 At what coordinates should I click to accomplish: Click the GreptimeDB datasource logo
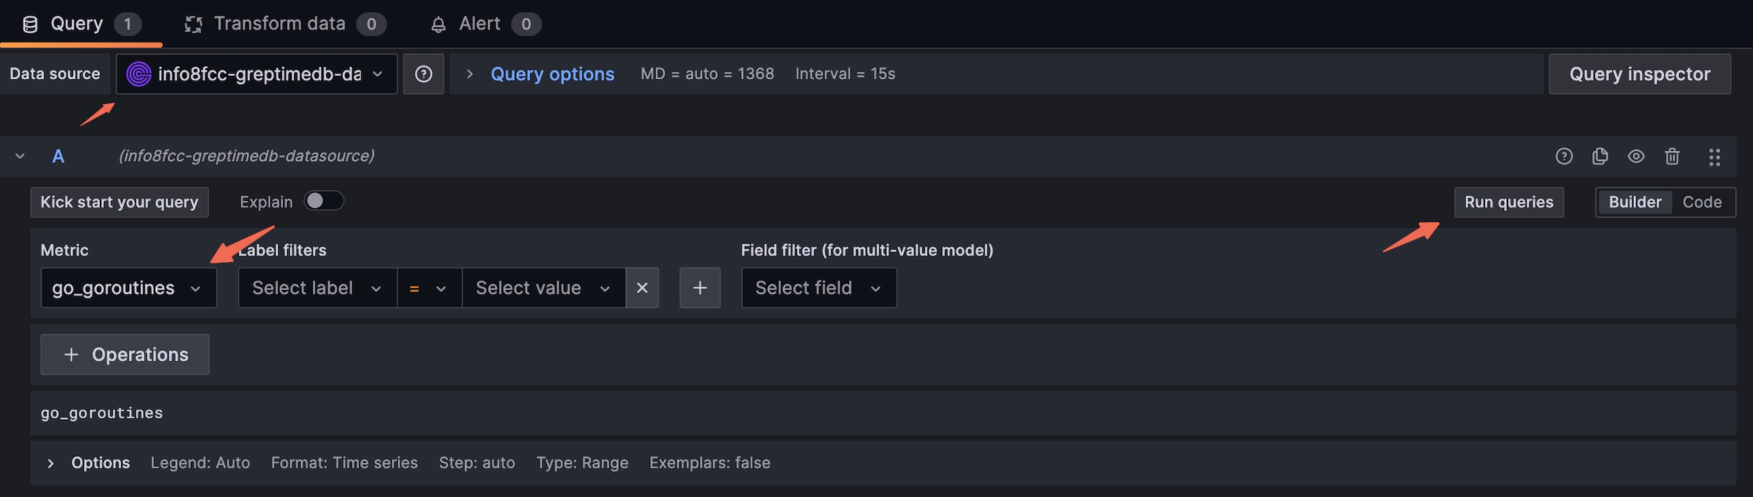[139, 74]
